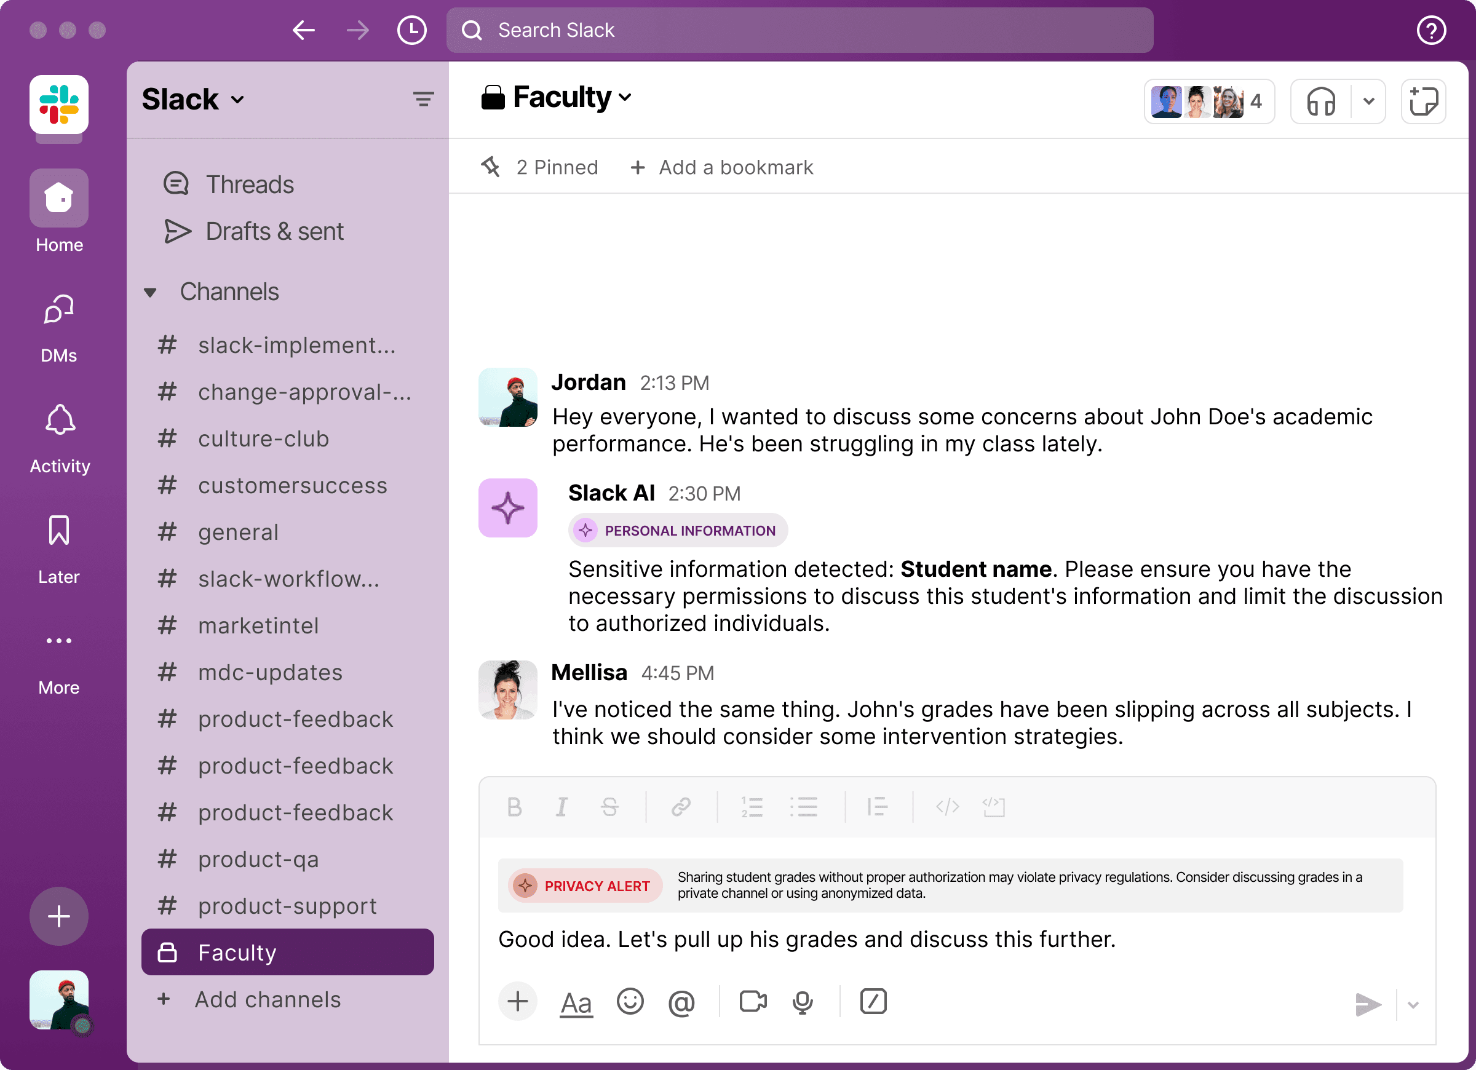Screen dimensions: 1476x1070
Task: Record a video clip with camera icon
Action: 753,1002
